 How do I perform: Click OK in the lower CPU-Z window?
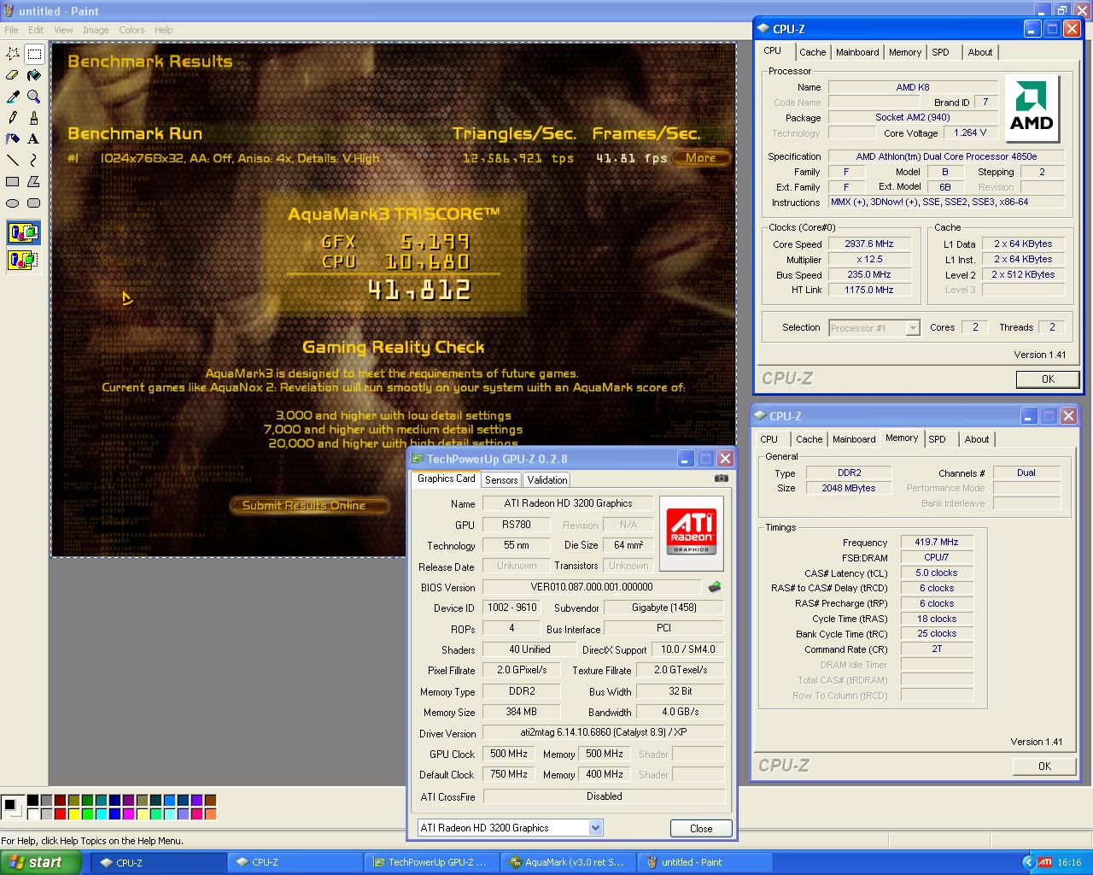[x=1044, y=766]
